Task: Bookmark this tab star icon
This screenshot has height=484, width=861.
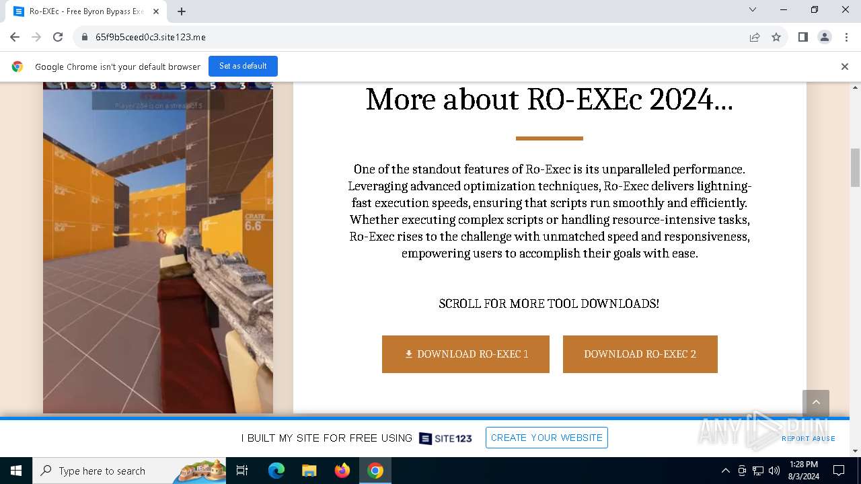Action: click(776, 37)
